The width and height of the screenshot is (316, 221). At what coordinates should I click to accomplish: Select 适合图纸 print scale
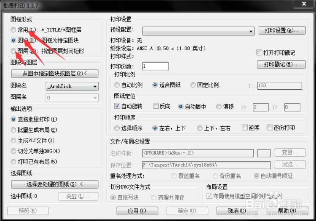155,85
